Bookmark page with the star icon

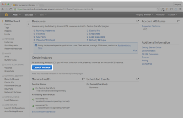coord(158,9)
